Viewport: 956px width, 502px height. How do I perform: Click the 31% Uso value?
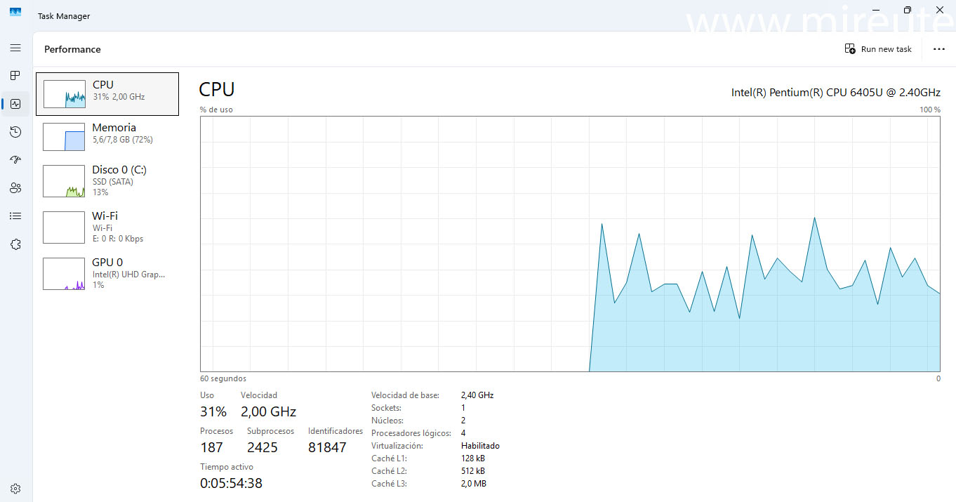(x=213, y=411)
